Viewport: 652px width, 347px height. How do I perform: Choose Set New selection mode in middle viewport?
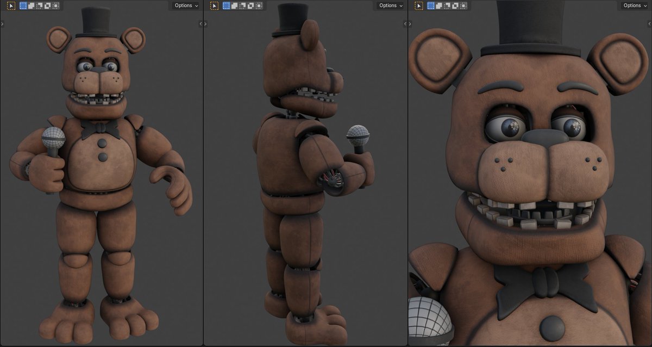227,5
